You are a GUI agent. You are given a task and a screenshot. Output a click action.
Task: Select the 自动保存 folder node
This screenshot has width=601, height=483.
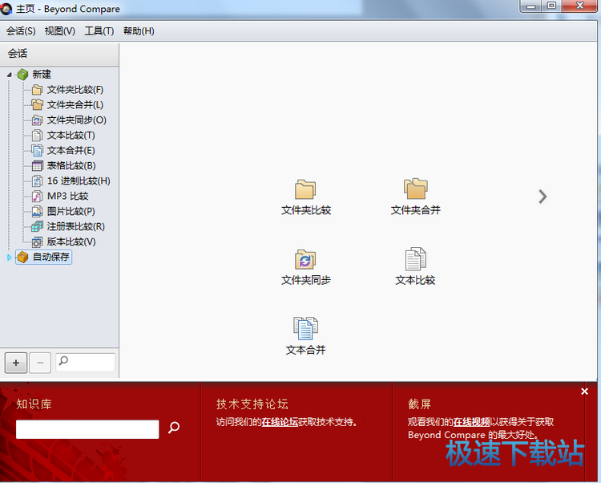pyautogui.click(x=44, y=257)
